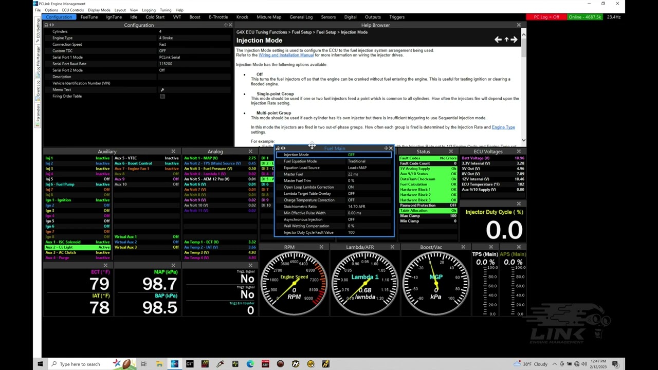Close the Auxiliary panel
This screenshot has width=658, height=370.
173,152
